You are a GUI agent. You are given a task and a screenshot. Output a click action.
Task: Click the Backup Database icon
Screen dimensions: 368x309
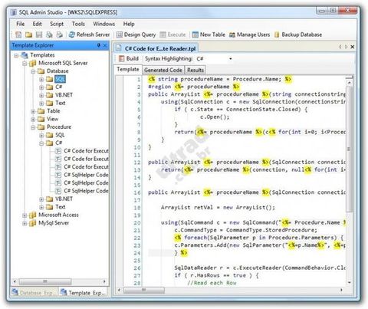277,35
